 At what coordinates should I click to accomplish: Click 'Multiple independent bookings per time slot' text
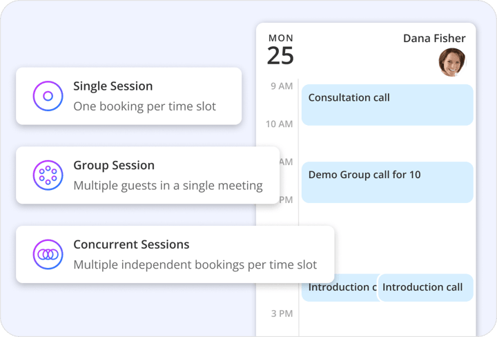pos(195,265)
